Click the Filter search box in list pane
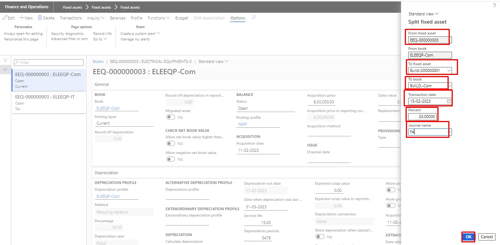The height and width of the screenshot is (245, 500). click(x=48, y=63)
